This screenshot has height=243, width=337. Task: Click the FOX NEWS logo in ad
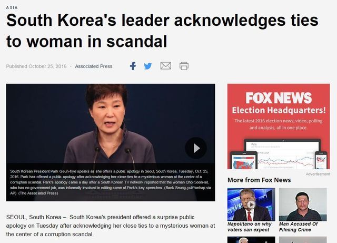coord(279,98)
